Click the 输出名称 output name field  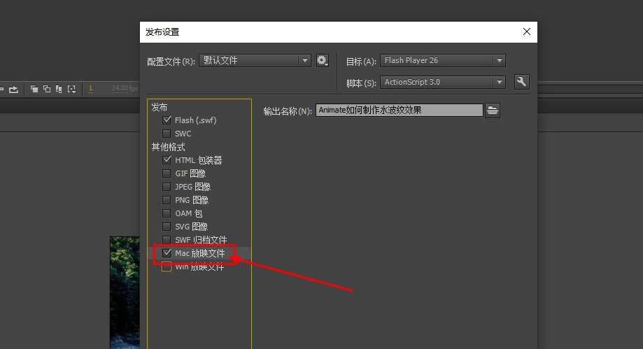399,111
